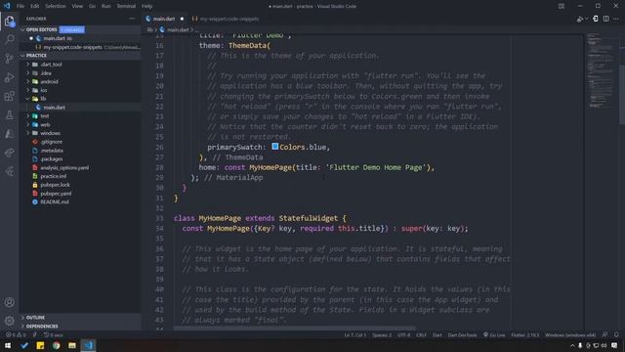The image size is (625, 352).
Task: Click the blue color swatch before Colors.blue
Action: click(275, 147)
